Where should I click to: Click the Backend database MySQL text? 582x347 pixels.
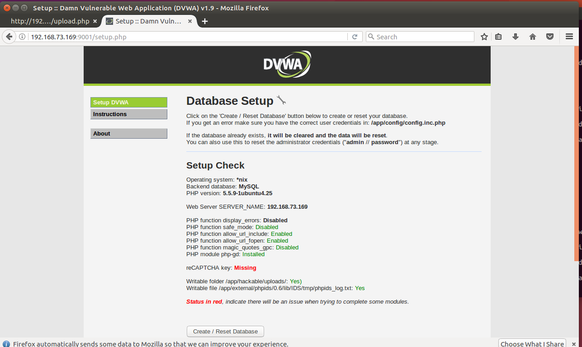pyautogui.click(x=222, y=187)
